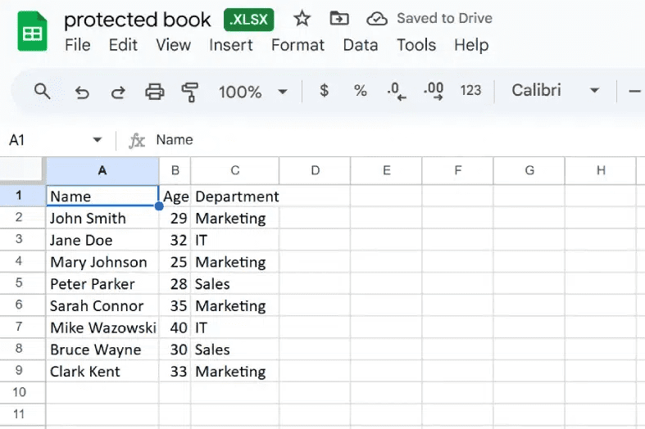Apply currency format with dollar icon
Viewport: 645px width, 429px height.
325,91
